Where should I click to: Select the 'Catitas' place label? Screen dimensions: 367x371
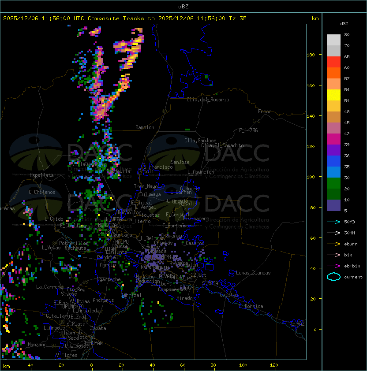[x=229, y=295]
